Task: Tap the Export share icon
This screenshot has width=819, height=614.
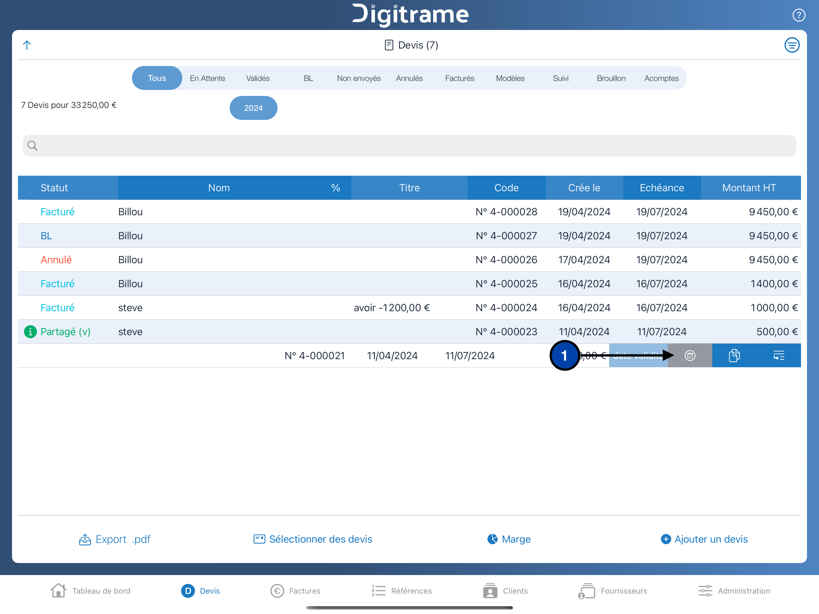Action: click(85, 540)
